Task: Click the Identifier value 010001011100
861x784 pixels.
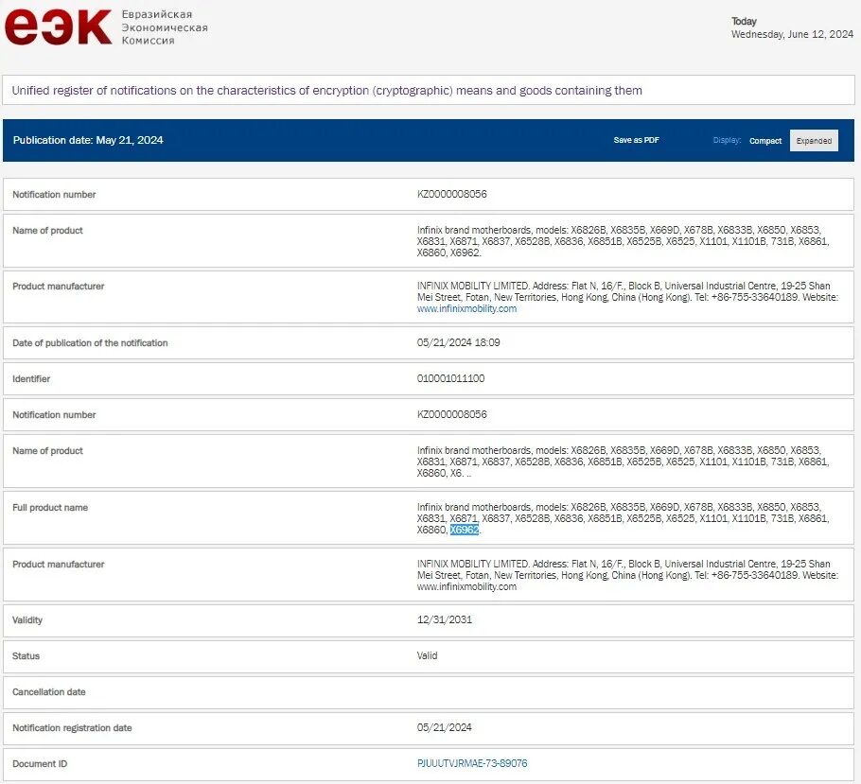Action: point(450,378)
